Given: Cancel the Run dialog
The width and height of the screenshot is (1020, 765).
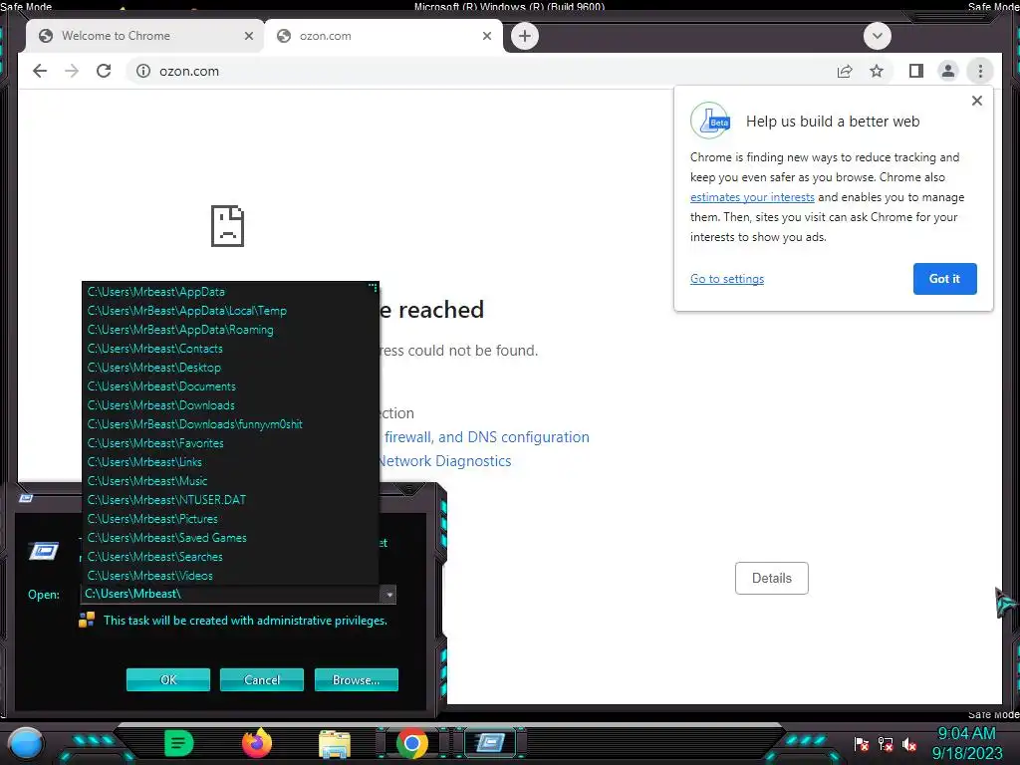Looking at the screenshot, I should coord(262,679).
